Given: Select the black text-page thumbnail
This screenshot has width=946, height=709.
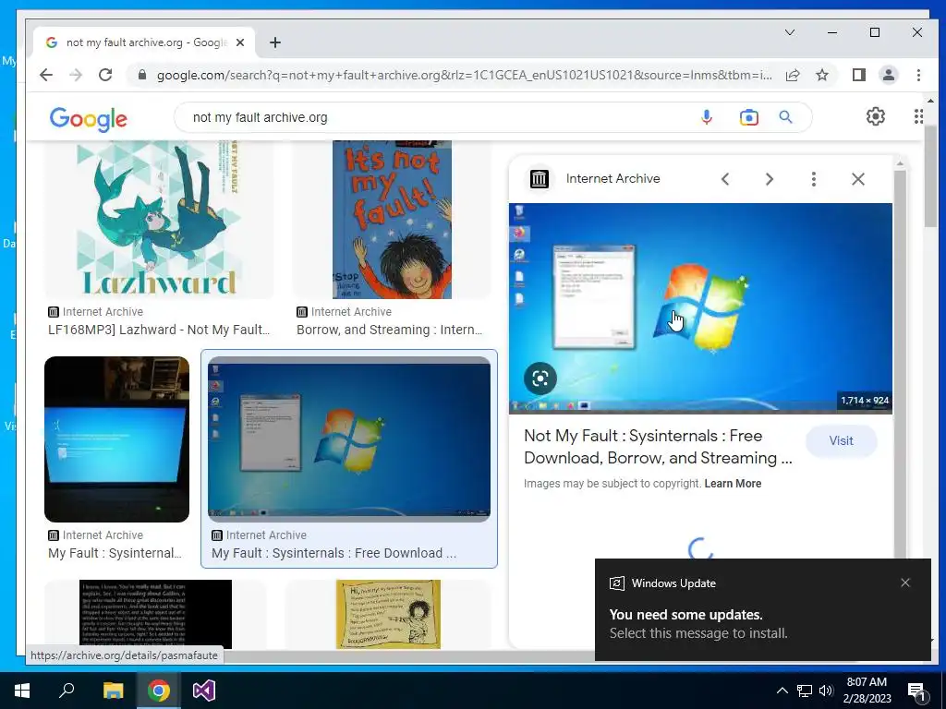Looking at the screenshot, I should [155, 614].
